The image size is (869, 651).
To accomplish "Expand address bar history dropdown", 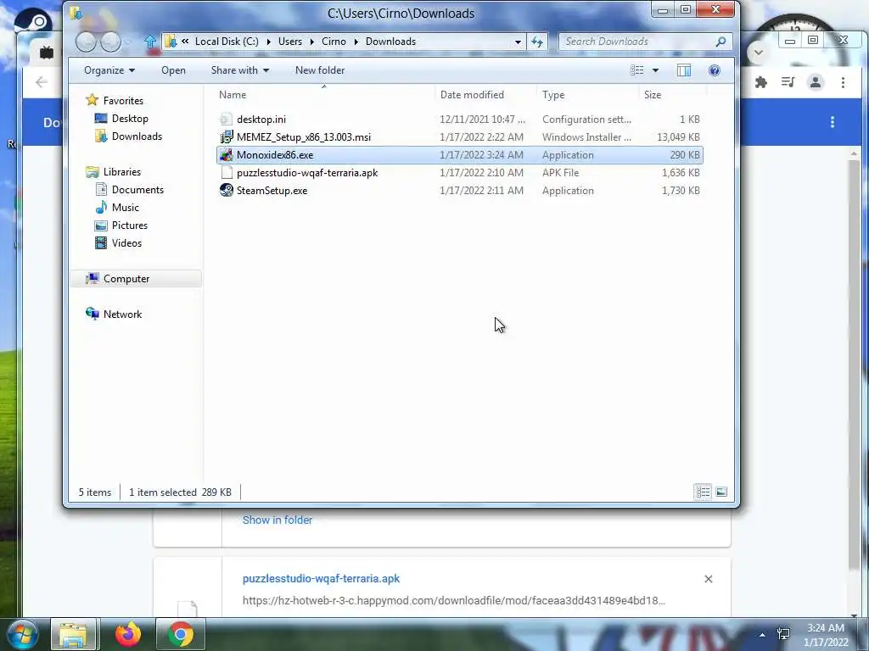I will pos(518,42).
